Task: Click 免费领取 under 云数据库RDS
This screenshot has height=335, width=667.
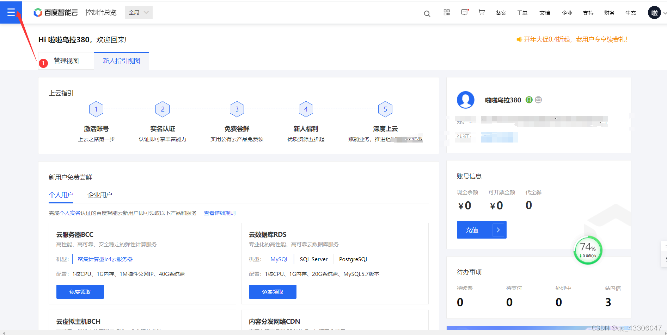Action: click(273, 292)
